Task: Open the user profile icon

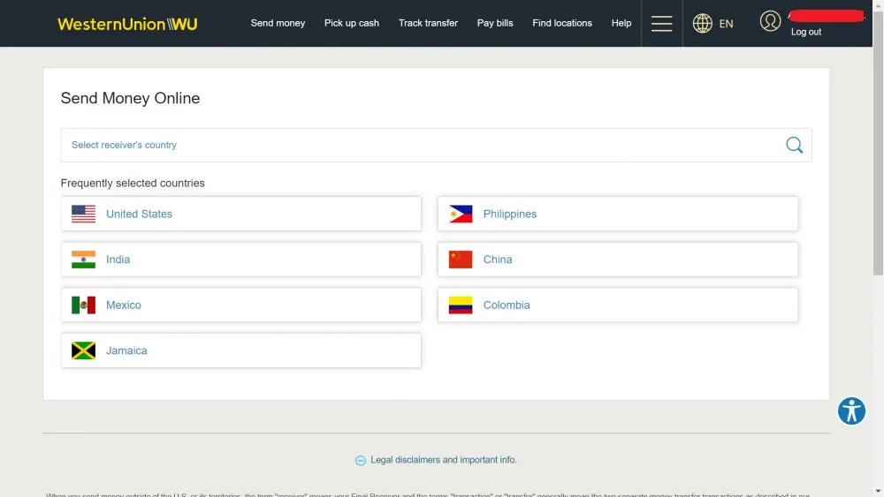Action: pos(770,21)
